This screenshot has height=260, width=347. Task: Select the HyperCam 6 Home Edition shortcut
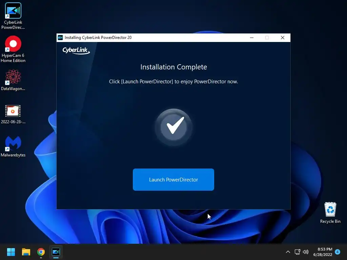(x=13, y=49)
